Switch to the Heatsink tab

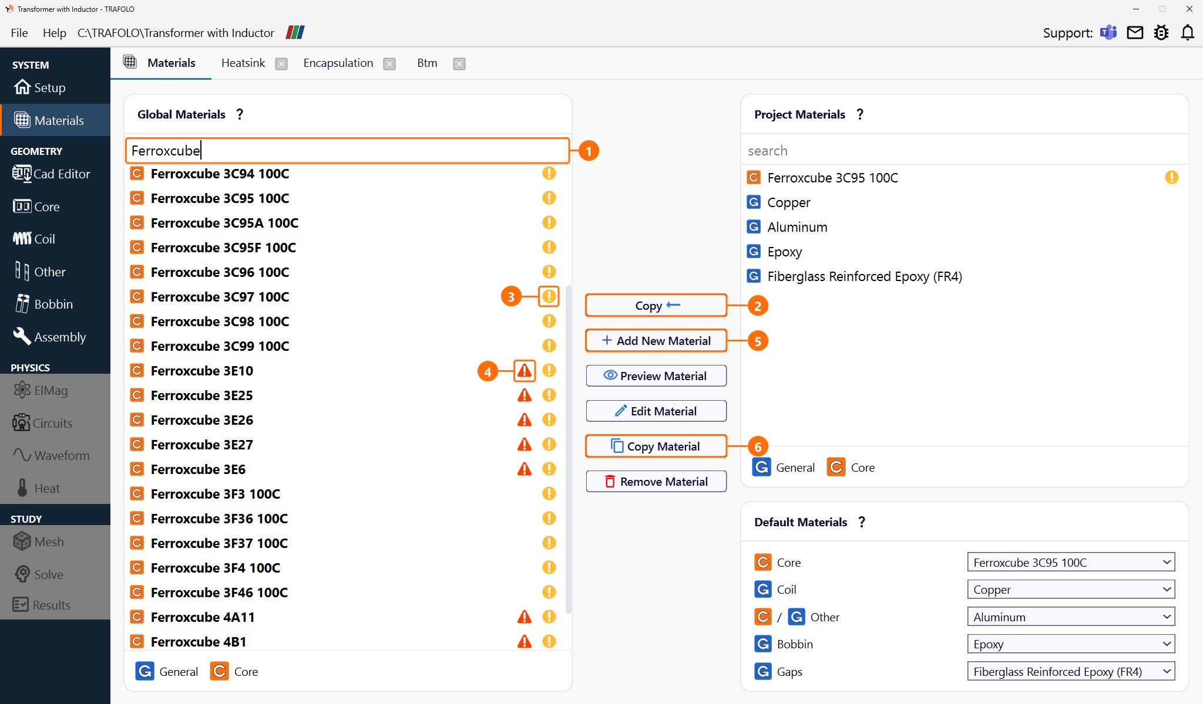pos(243,63)
